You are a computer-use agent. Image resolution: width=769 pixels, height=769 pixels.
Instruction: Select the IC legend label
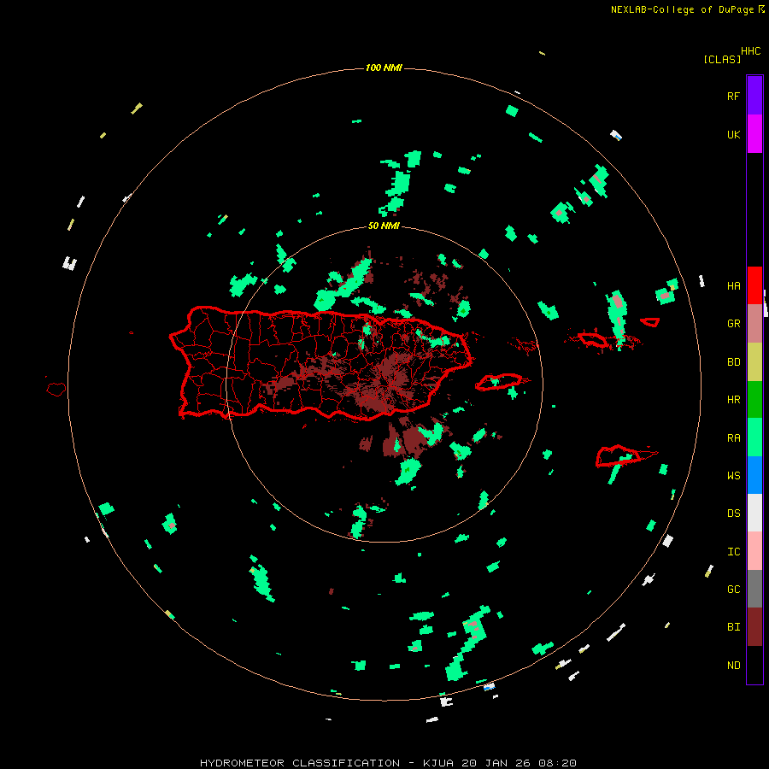pos(733,552)
